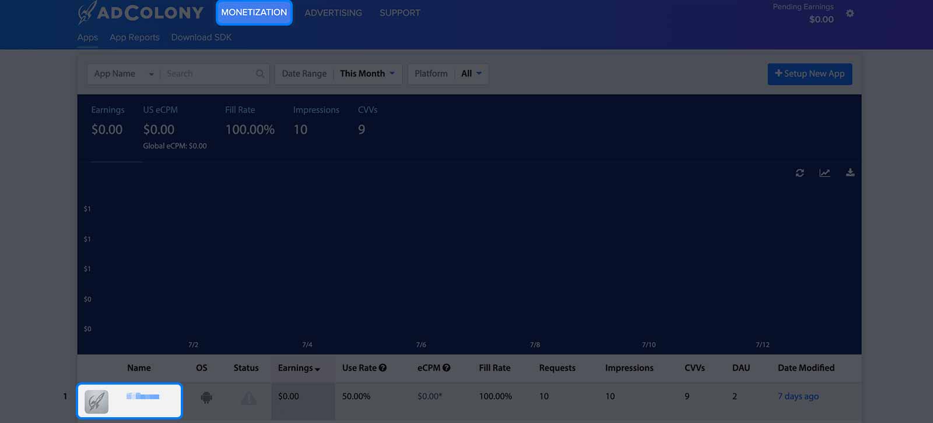Click the DAU column header

tap(741, 368)
